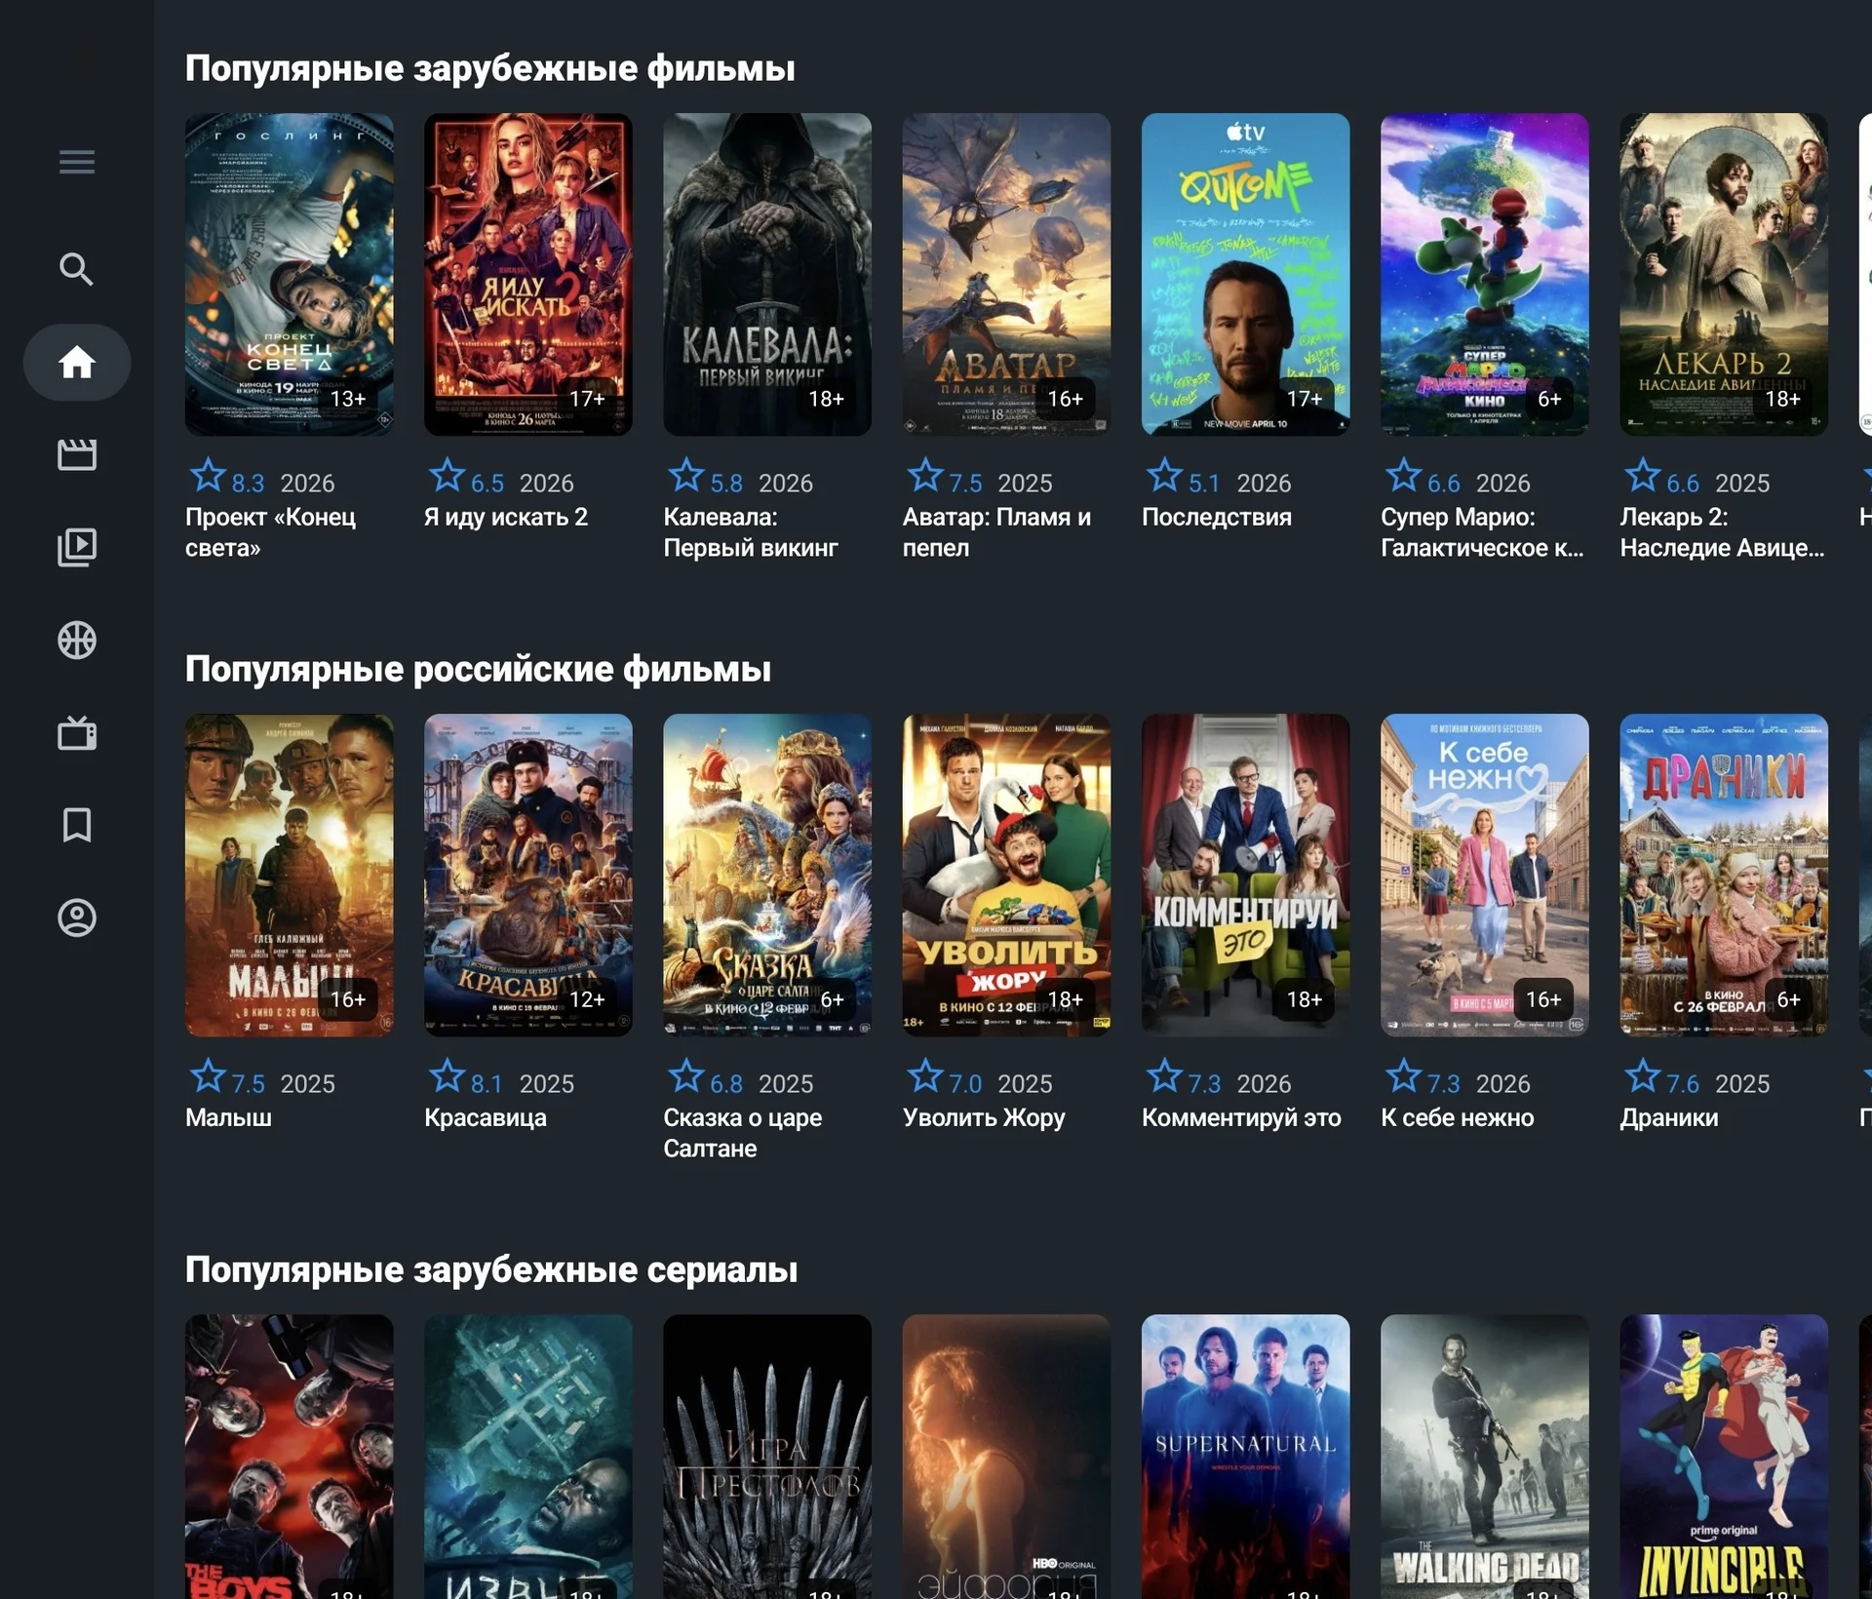1872x1599 pixels.
Task: Click the title Сказка о царе Салтане
Action: tap(743, 1133)
